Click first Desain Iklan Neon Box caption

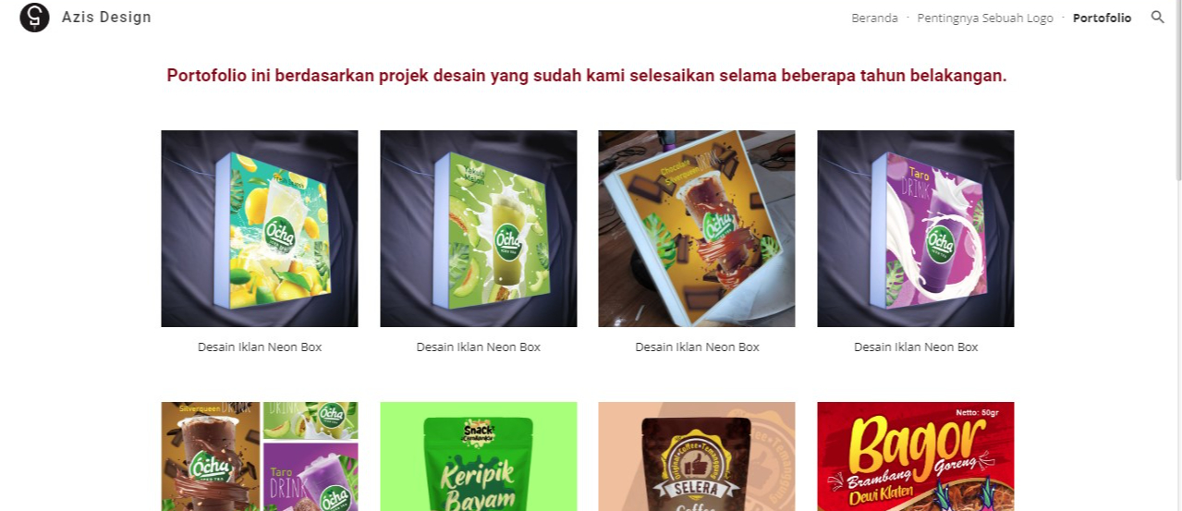[260, 347]
